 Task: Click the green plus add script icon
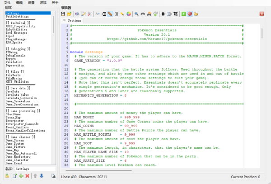tap(21, 175)
